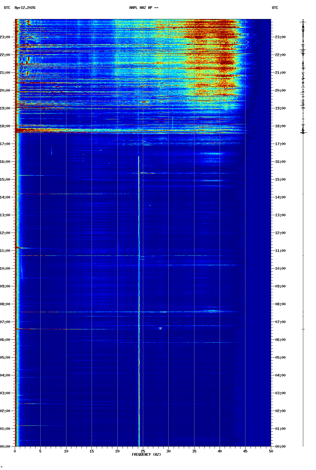Click the UTC label in top-right corner
Screen dimensions: 316x470
pos(275,8)
